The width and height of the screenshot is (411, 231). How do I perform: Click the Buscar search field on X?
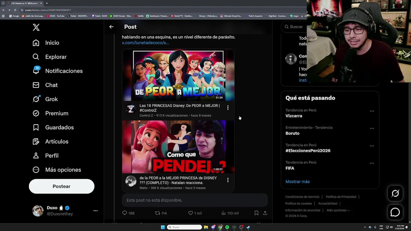[x=294, y=27]
